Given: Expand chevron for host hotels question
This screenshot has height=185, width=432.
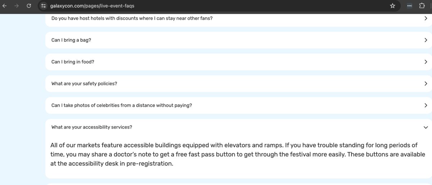Looking at the screenshot, I should (426, 18).
